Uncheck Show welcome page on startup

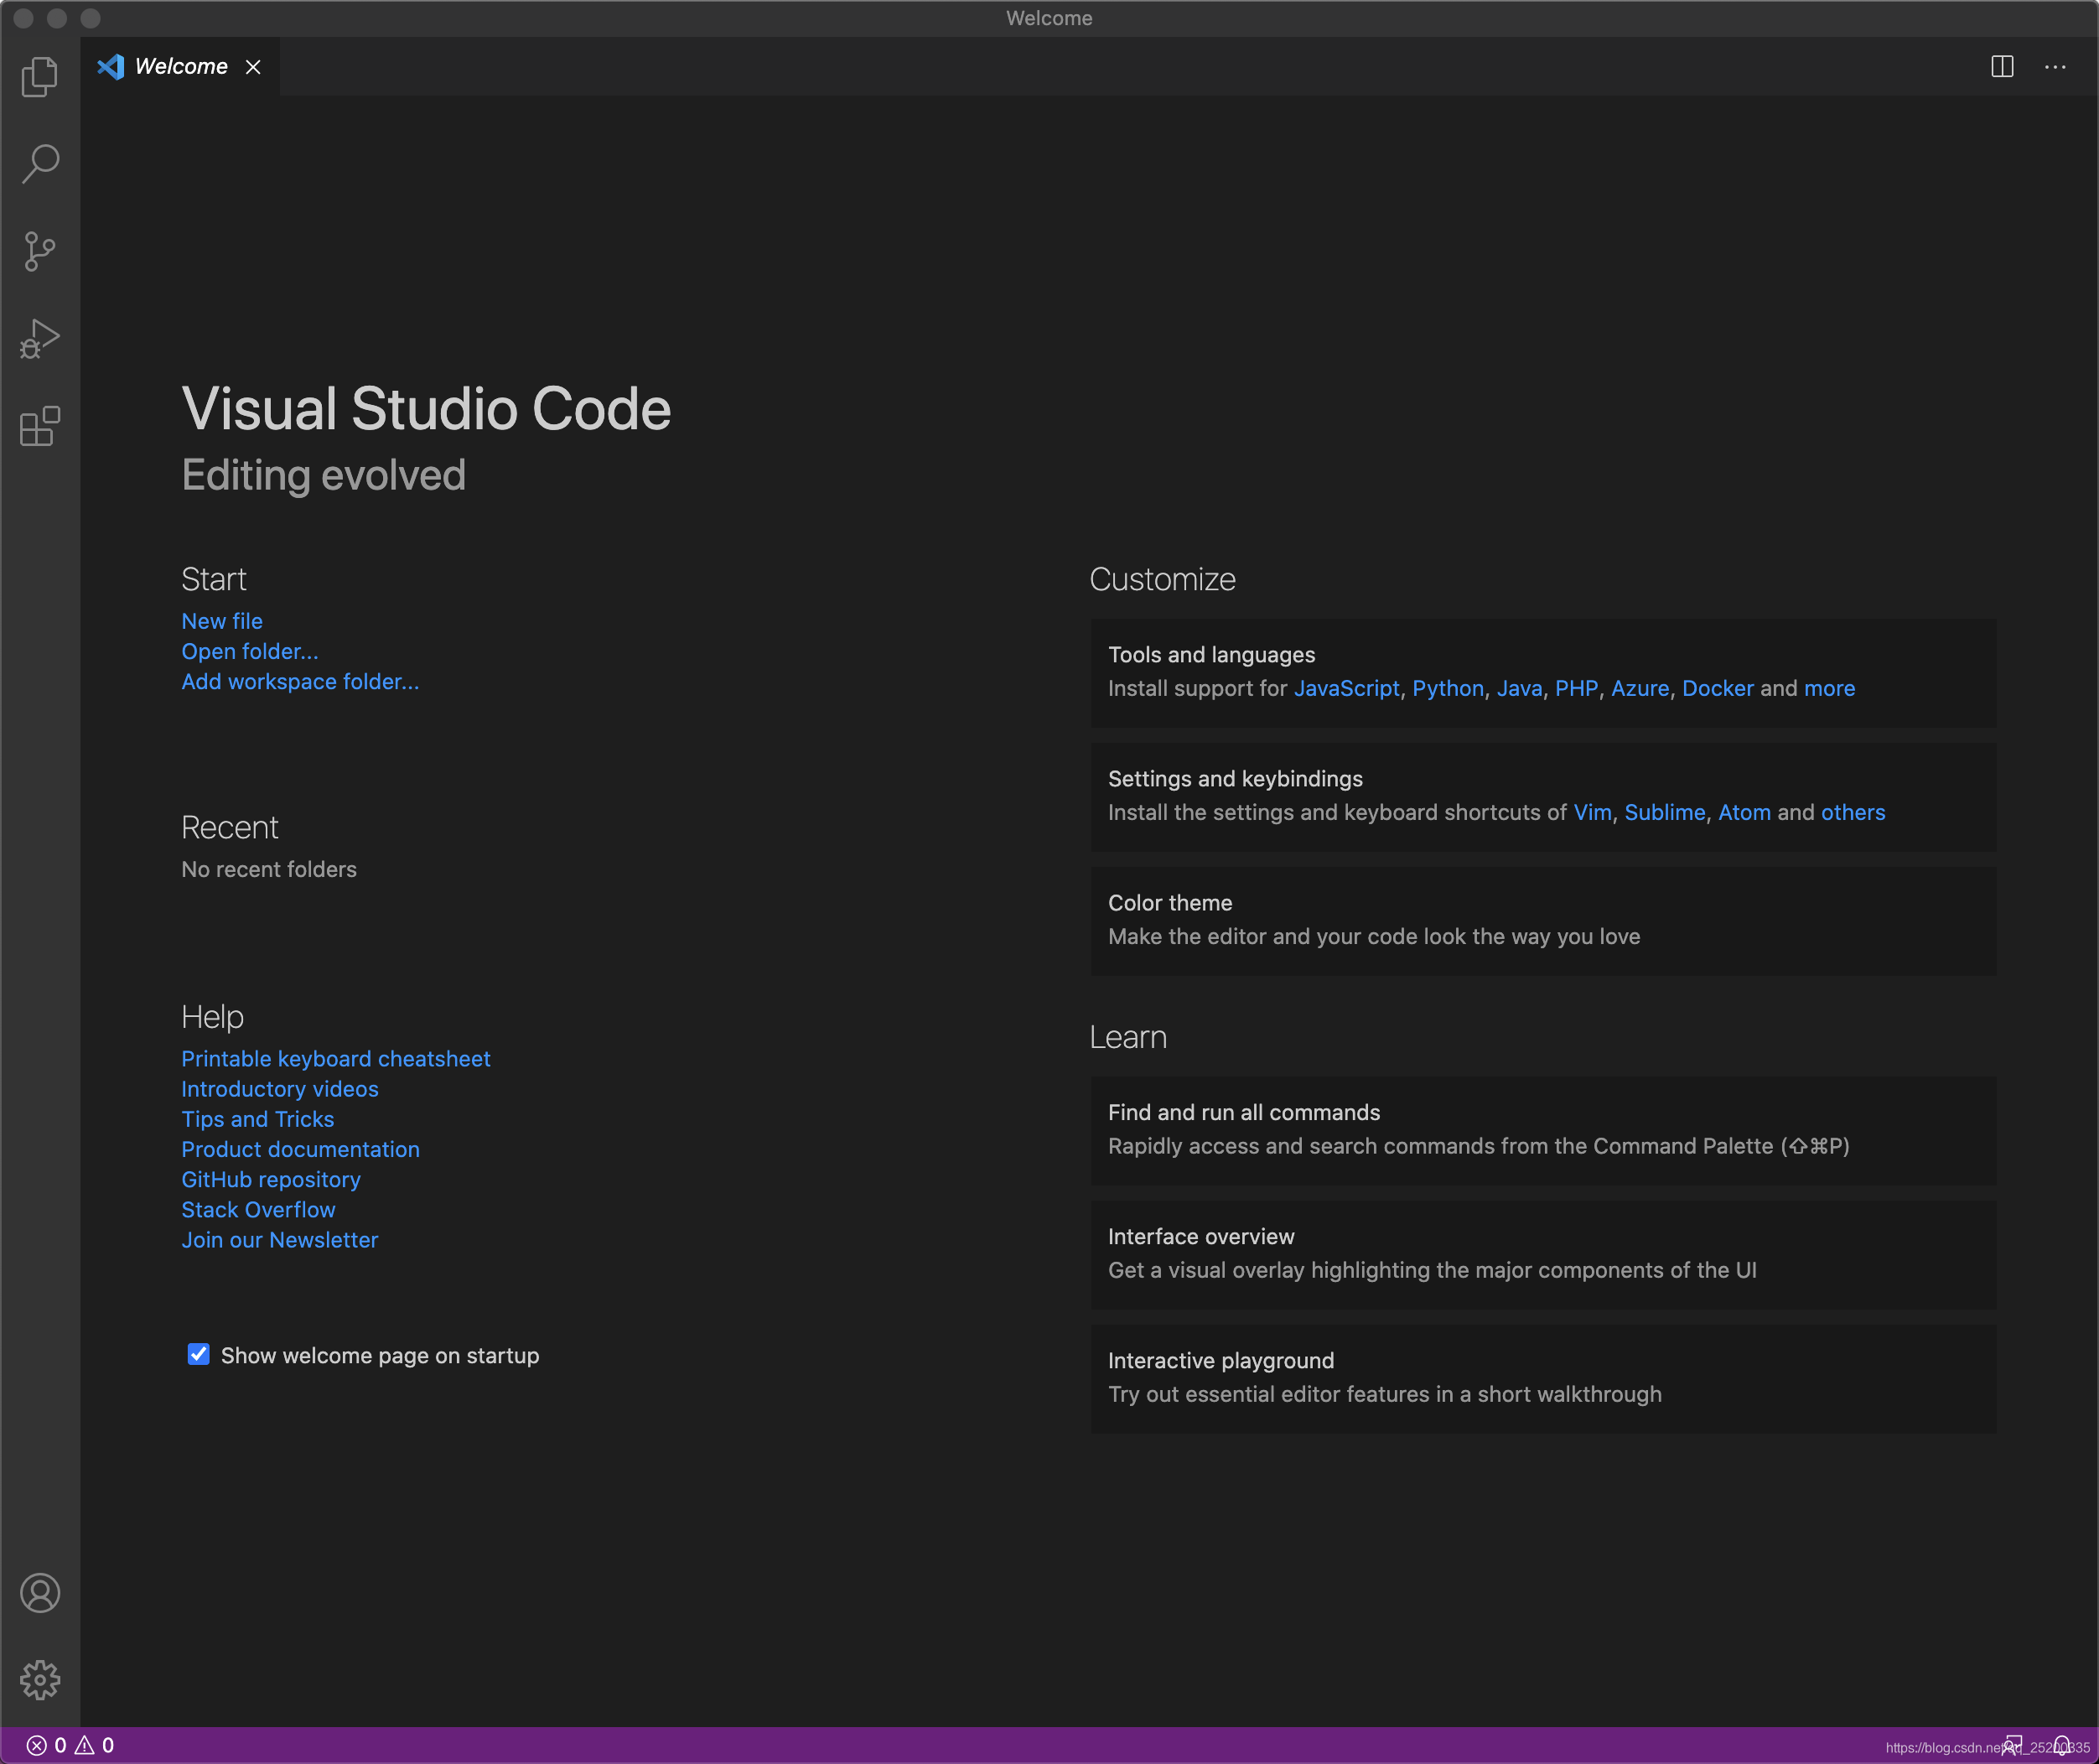coord(198,1354)
